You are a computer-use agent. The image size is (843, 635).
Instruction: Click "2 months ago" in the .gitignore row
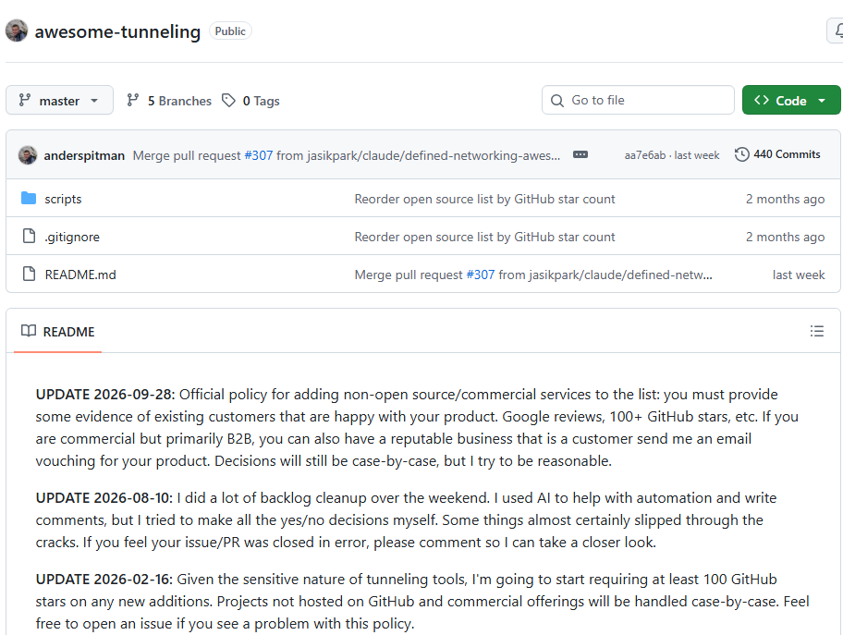tap(785, 238)
